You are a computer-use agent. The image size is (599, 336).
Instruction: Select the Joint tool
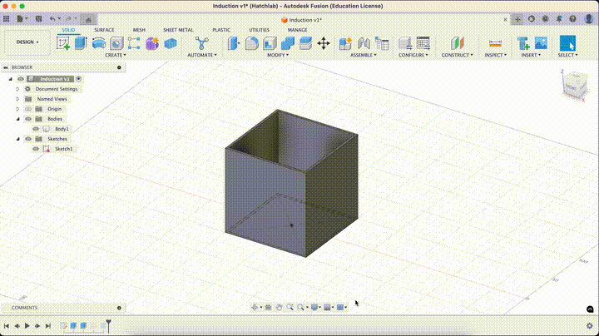pyautogui.click(x=364, y=43)
